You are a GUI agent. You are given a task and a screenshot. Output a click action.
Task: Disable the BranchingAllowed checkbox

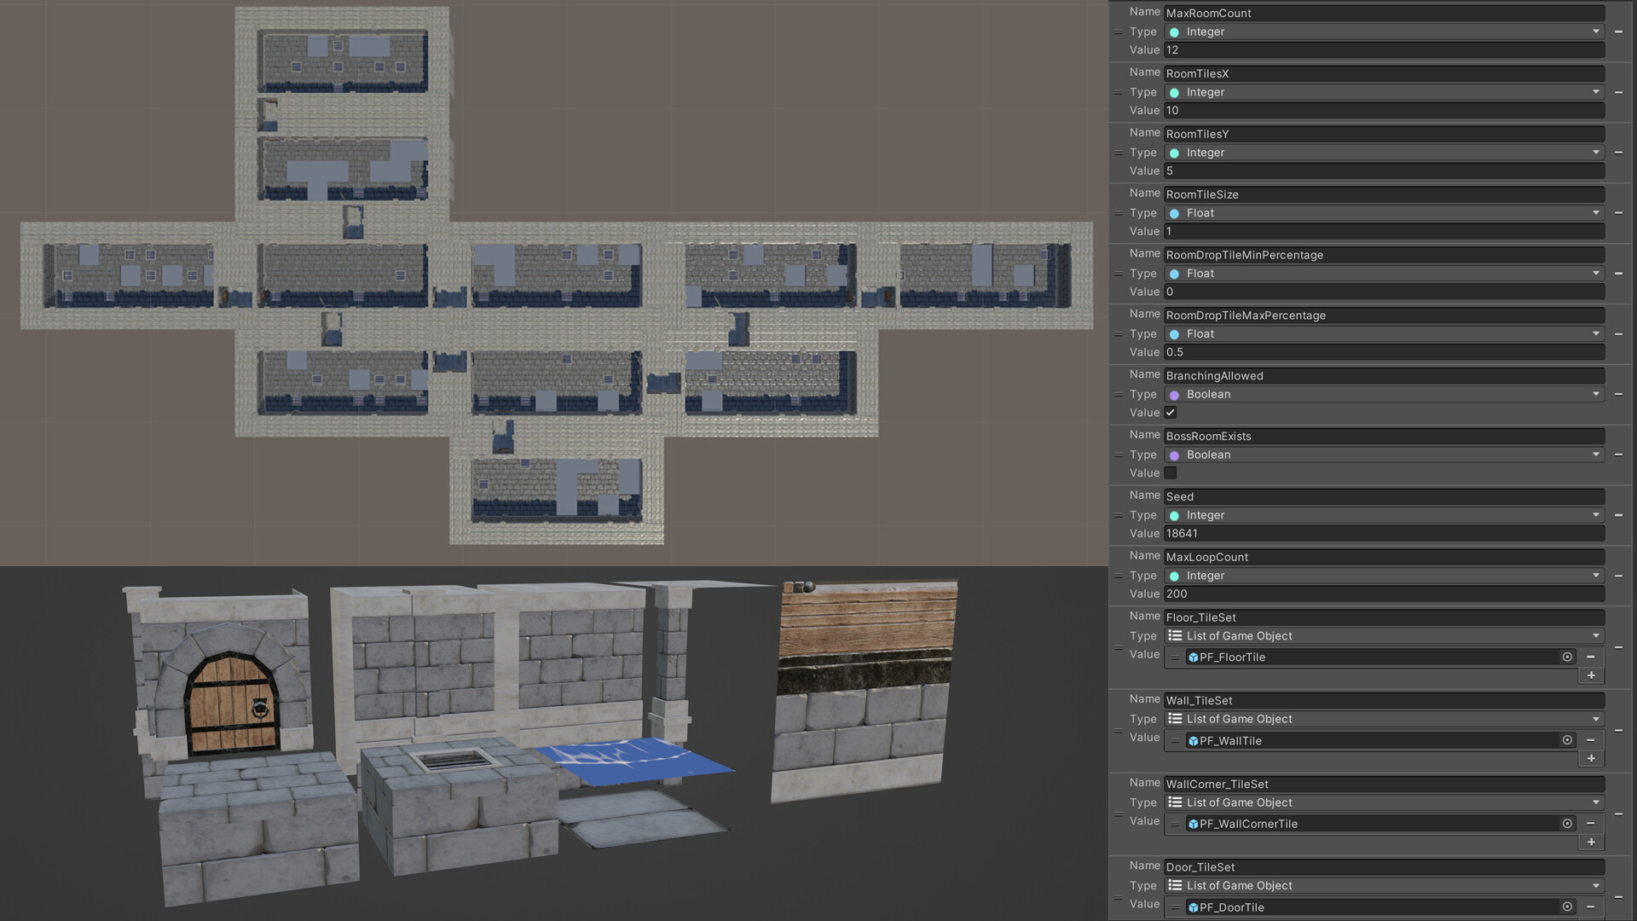tap(1170, 412)
